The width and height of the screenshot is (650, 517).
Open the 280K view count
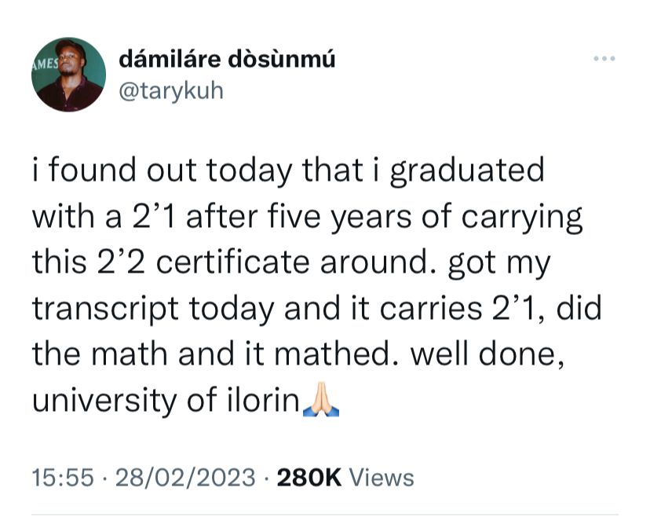[309, 477]
